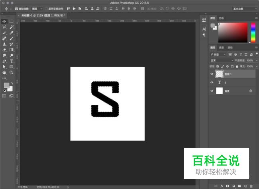Open layer filter type dropdown

point(218,54)
